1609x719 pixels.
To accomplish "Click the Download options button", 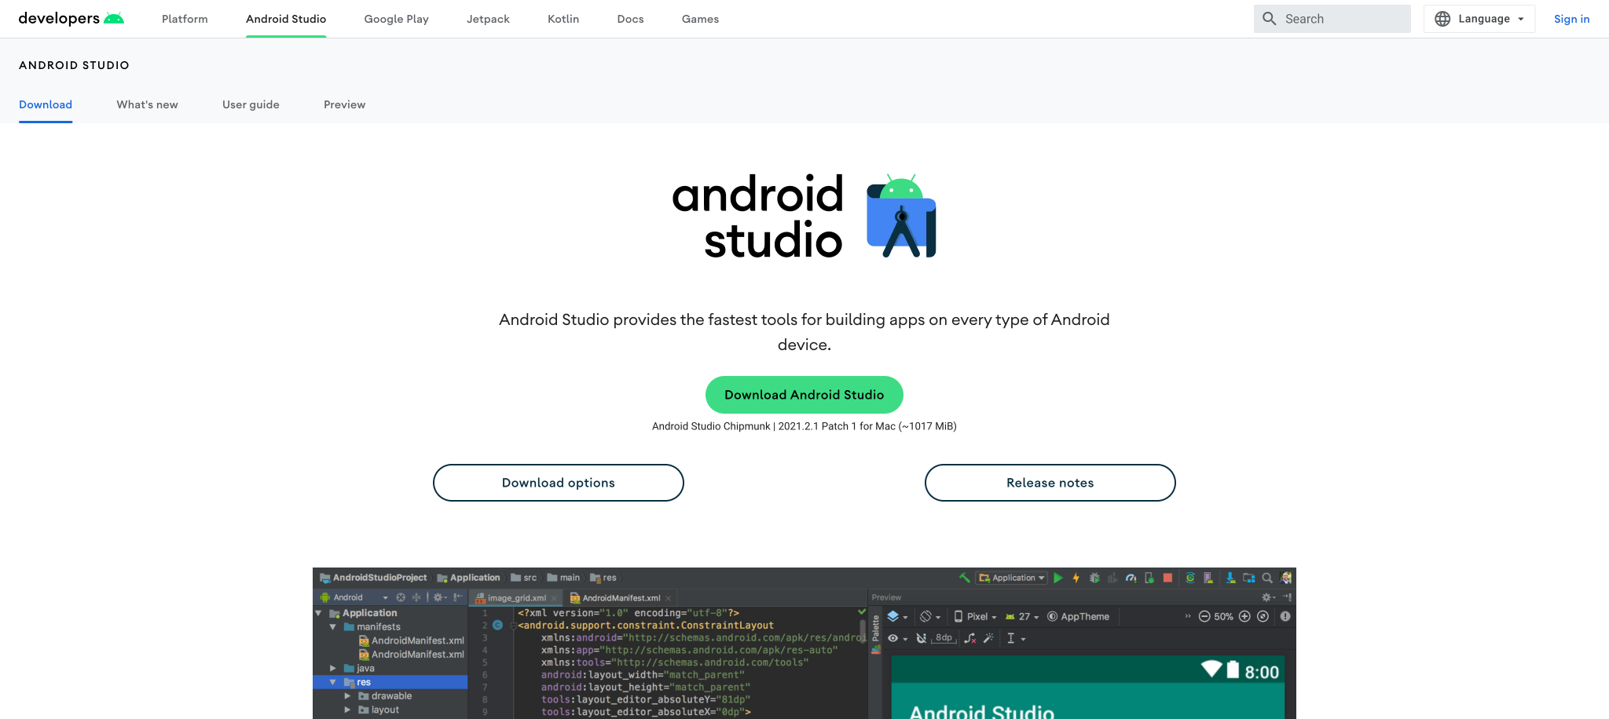I will [559, 483].
